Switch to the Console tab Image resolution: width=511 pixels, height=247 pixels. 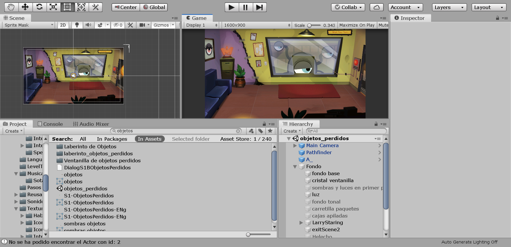[x=50, y=124]
